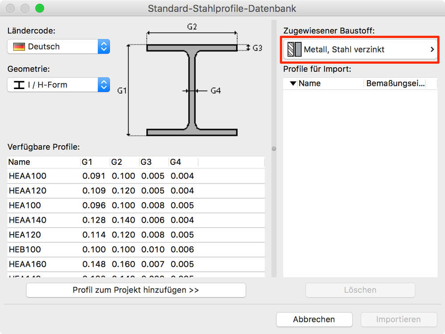Screen dimensions: 445x334
Task: Click the Löschen button
Action: point(360,290)
